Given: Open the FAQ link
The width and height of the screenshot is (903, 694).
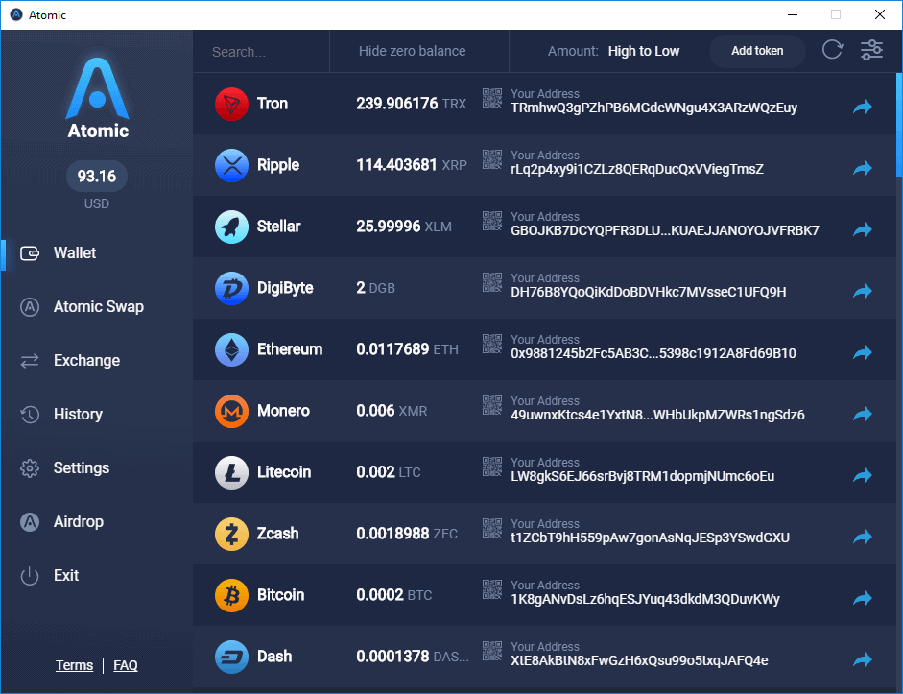Looking at the screenshot, I should 126,666.
